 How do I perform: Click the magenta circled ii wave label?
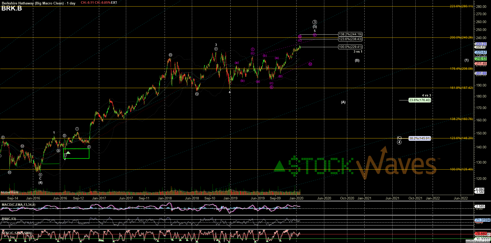click(271, 87)
